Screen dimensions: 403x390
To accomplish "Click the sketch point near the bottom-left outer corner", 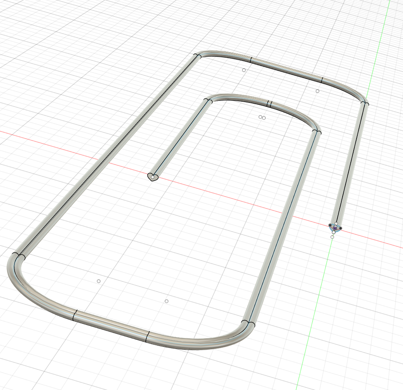I will click(x=99, y=281).
